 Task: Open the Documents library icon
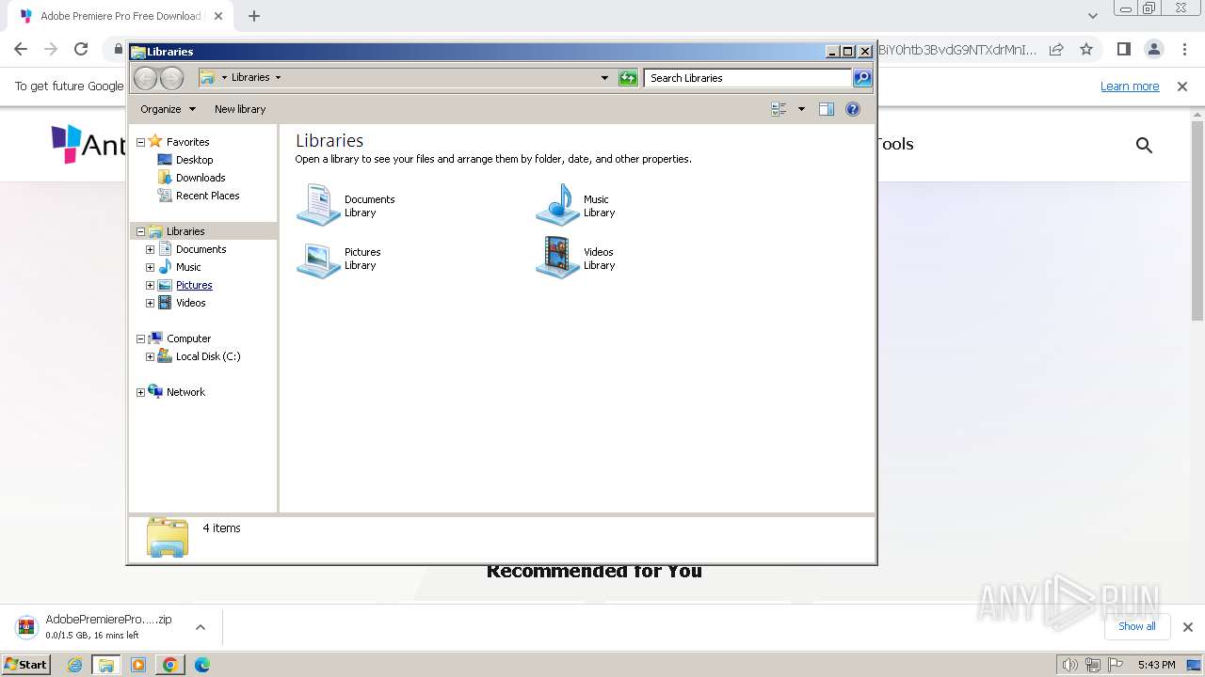tap(318, 205)
